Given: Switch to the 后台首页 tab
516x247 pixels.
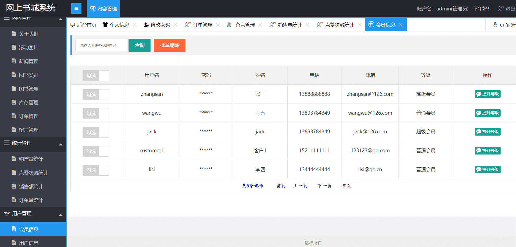Looking at the screenshot, I should click(x=83, y=25).
